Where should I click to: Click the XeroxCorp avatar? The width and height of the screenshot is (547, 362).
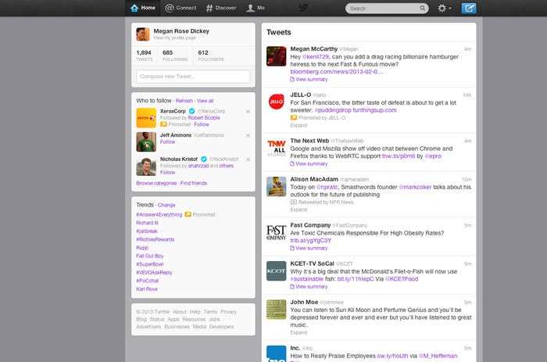coord(146,118)
